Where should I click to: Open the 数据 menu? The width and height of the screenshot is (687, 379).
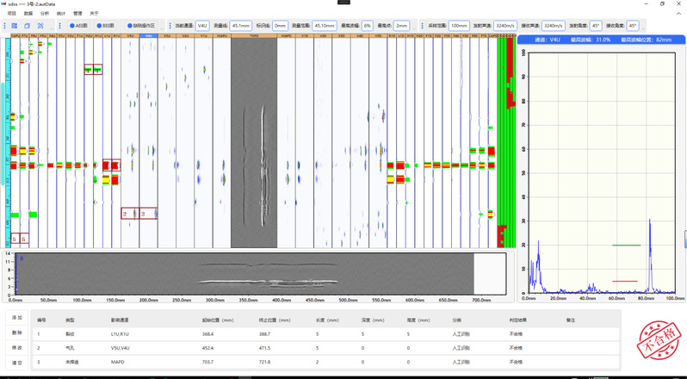28,14
